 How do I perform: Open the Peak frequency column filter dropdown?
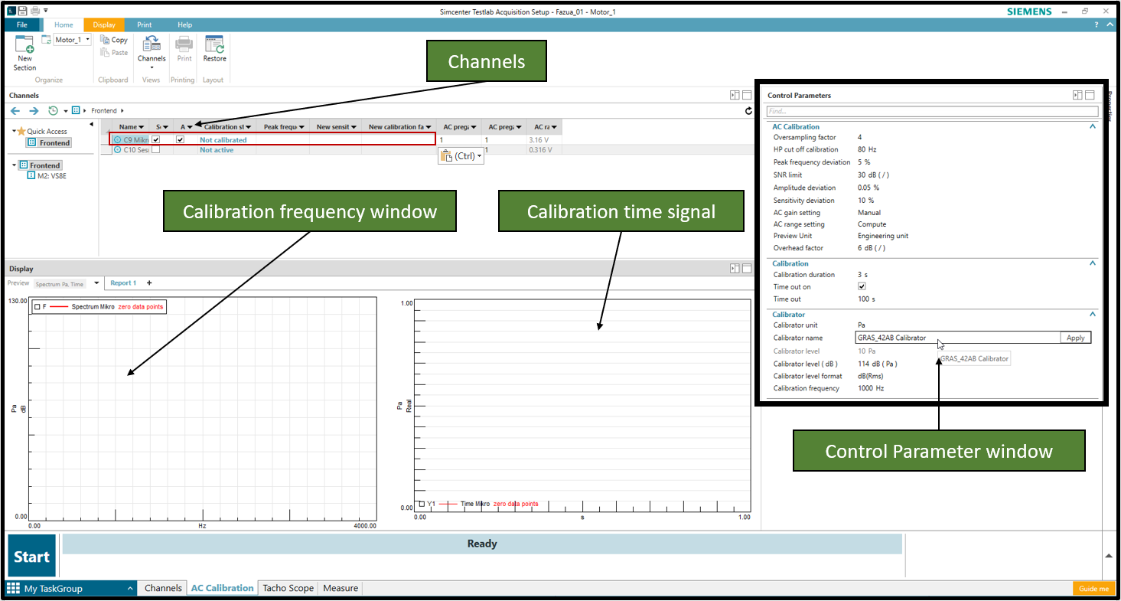point(301,127)
